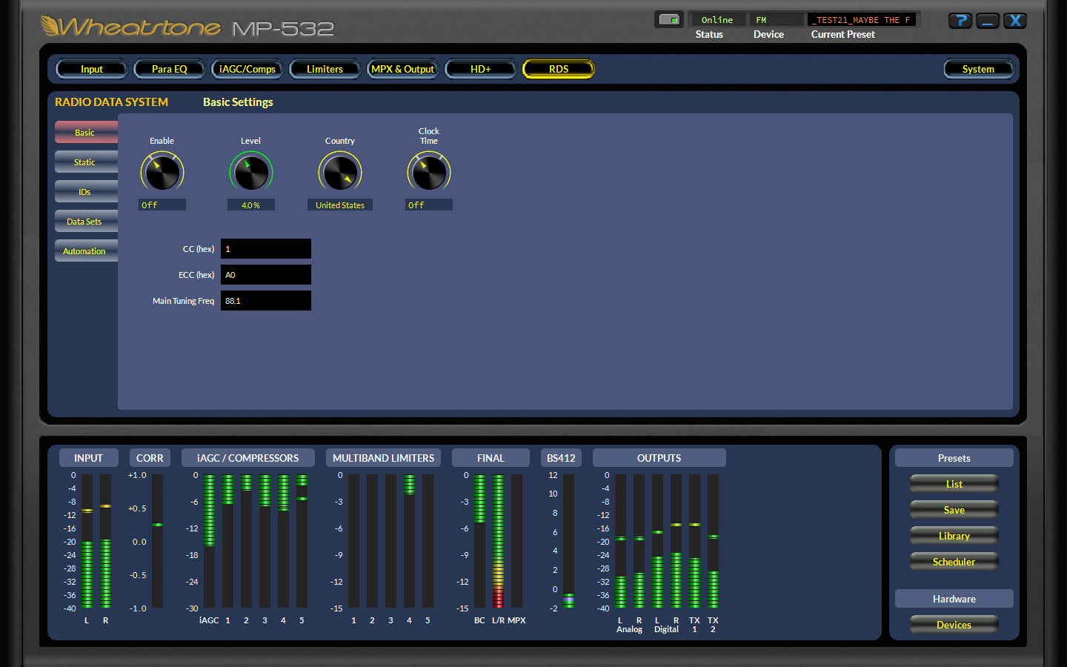The image size is (1067, 667).
Task: Click the BS412 meter header
Action: click(x=561, y=458)
